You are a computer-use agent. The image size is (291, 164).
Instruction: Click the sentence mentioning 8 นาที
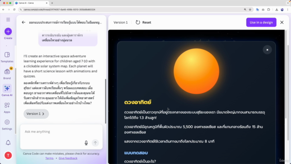(169, 141)
